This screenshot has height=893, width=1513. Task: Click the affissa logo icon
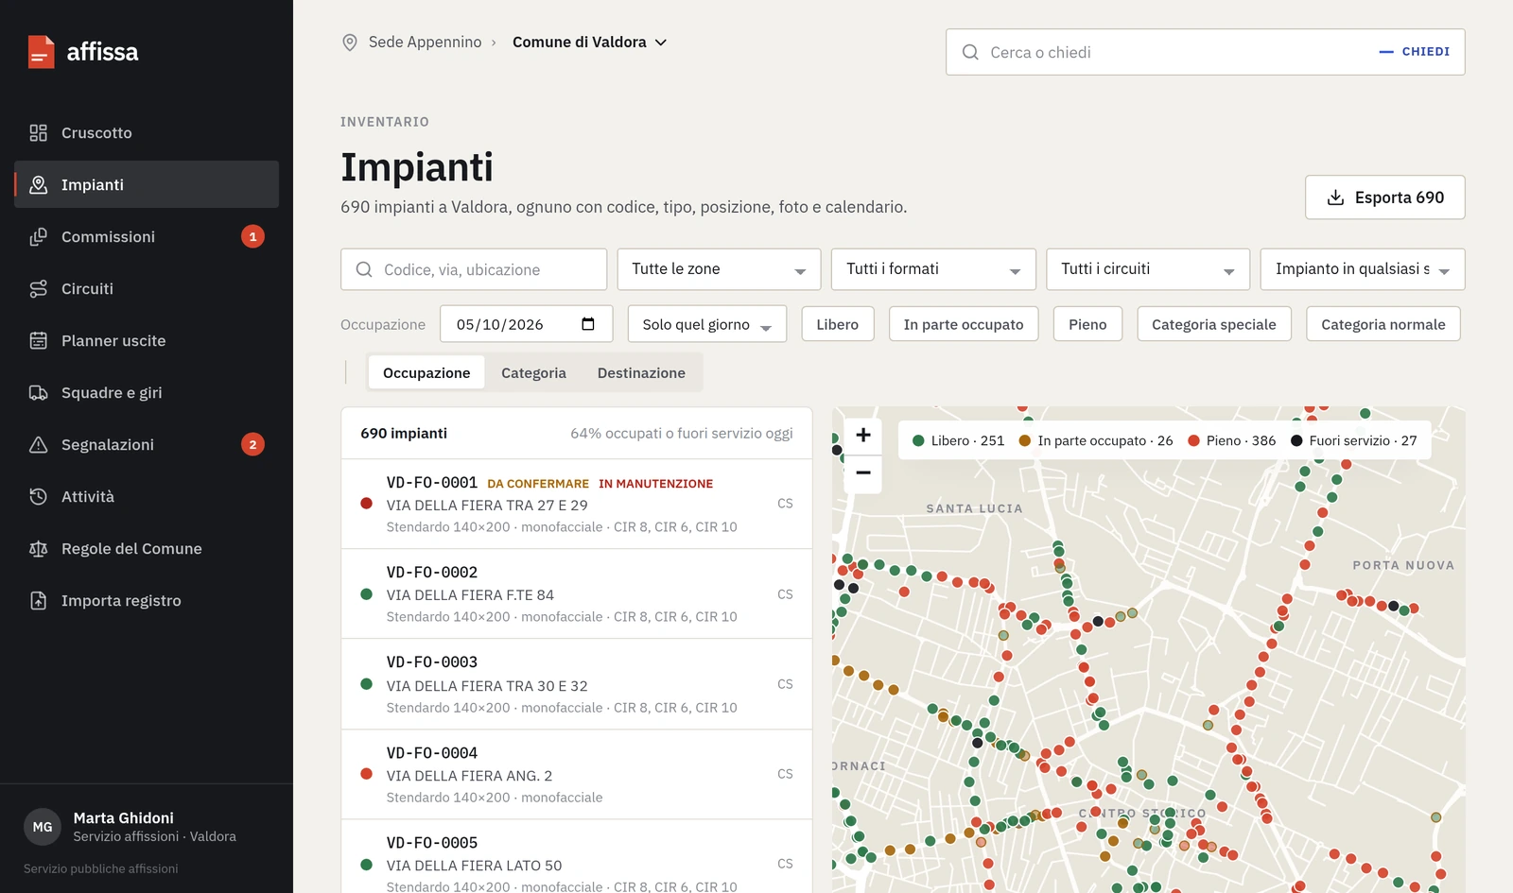coord(41,52)
